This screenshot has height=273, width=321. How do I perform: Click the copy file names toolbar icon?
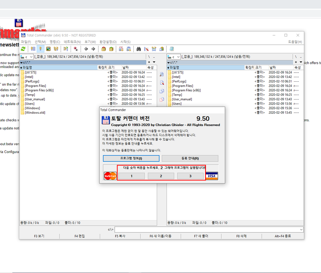coord(162,49)
